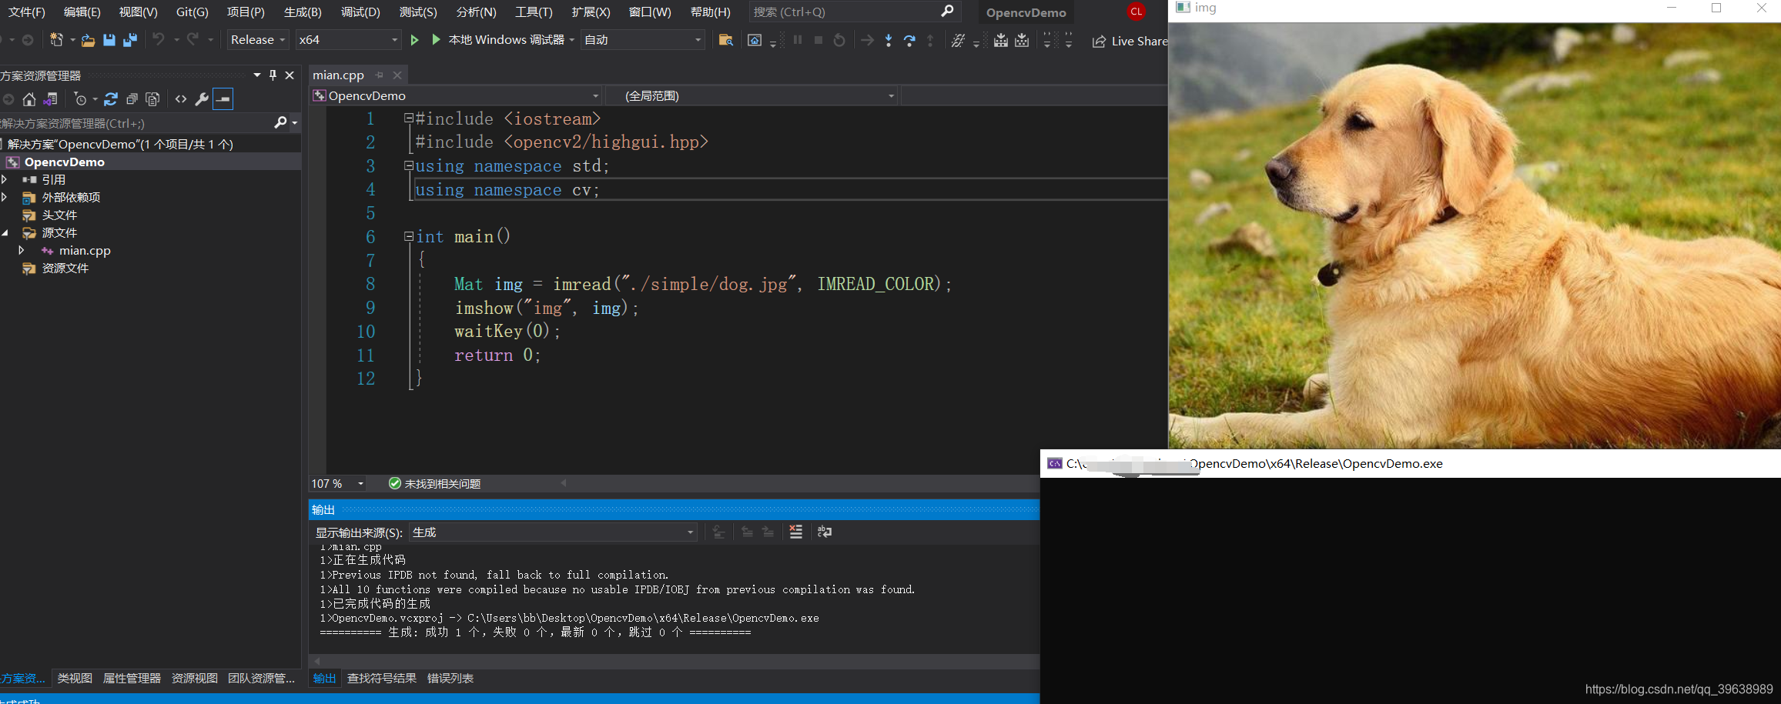Toggle auto-hide pin of Solution Explorer
1781x704 pixels.
273,75
